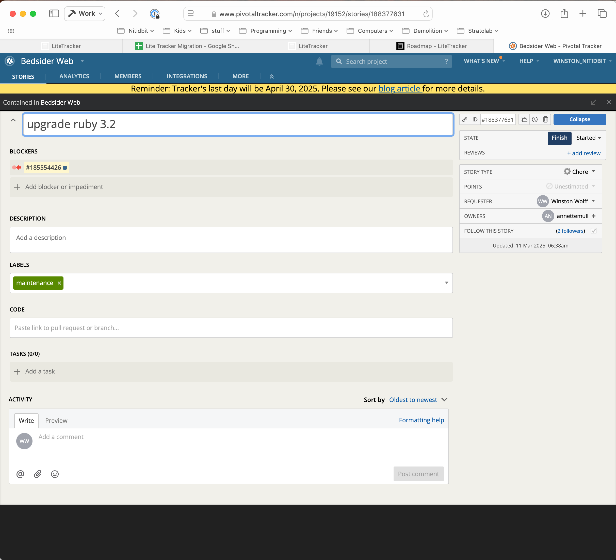Click the Finish button

[x=559, y=138]
